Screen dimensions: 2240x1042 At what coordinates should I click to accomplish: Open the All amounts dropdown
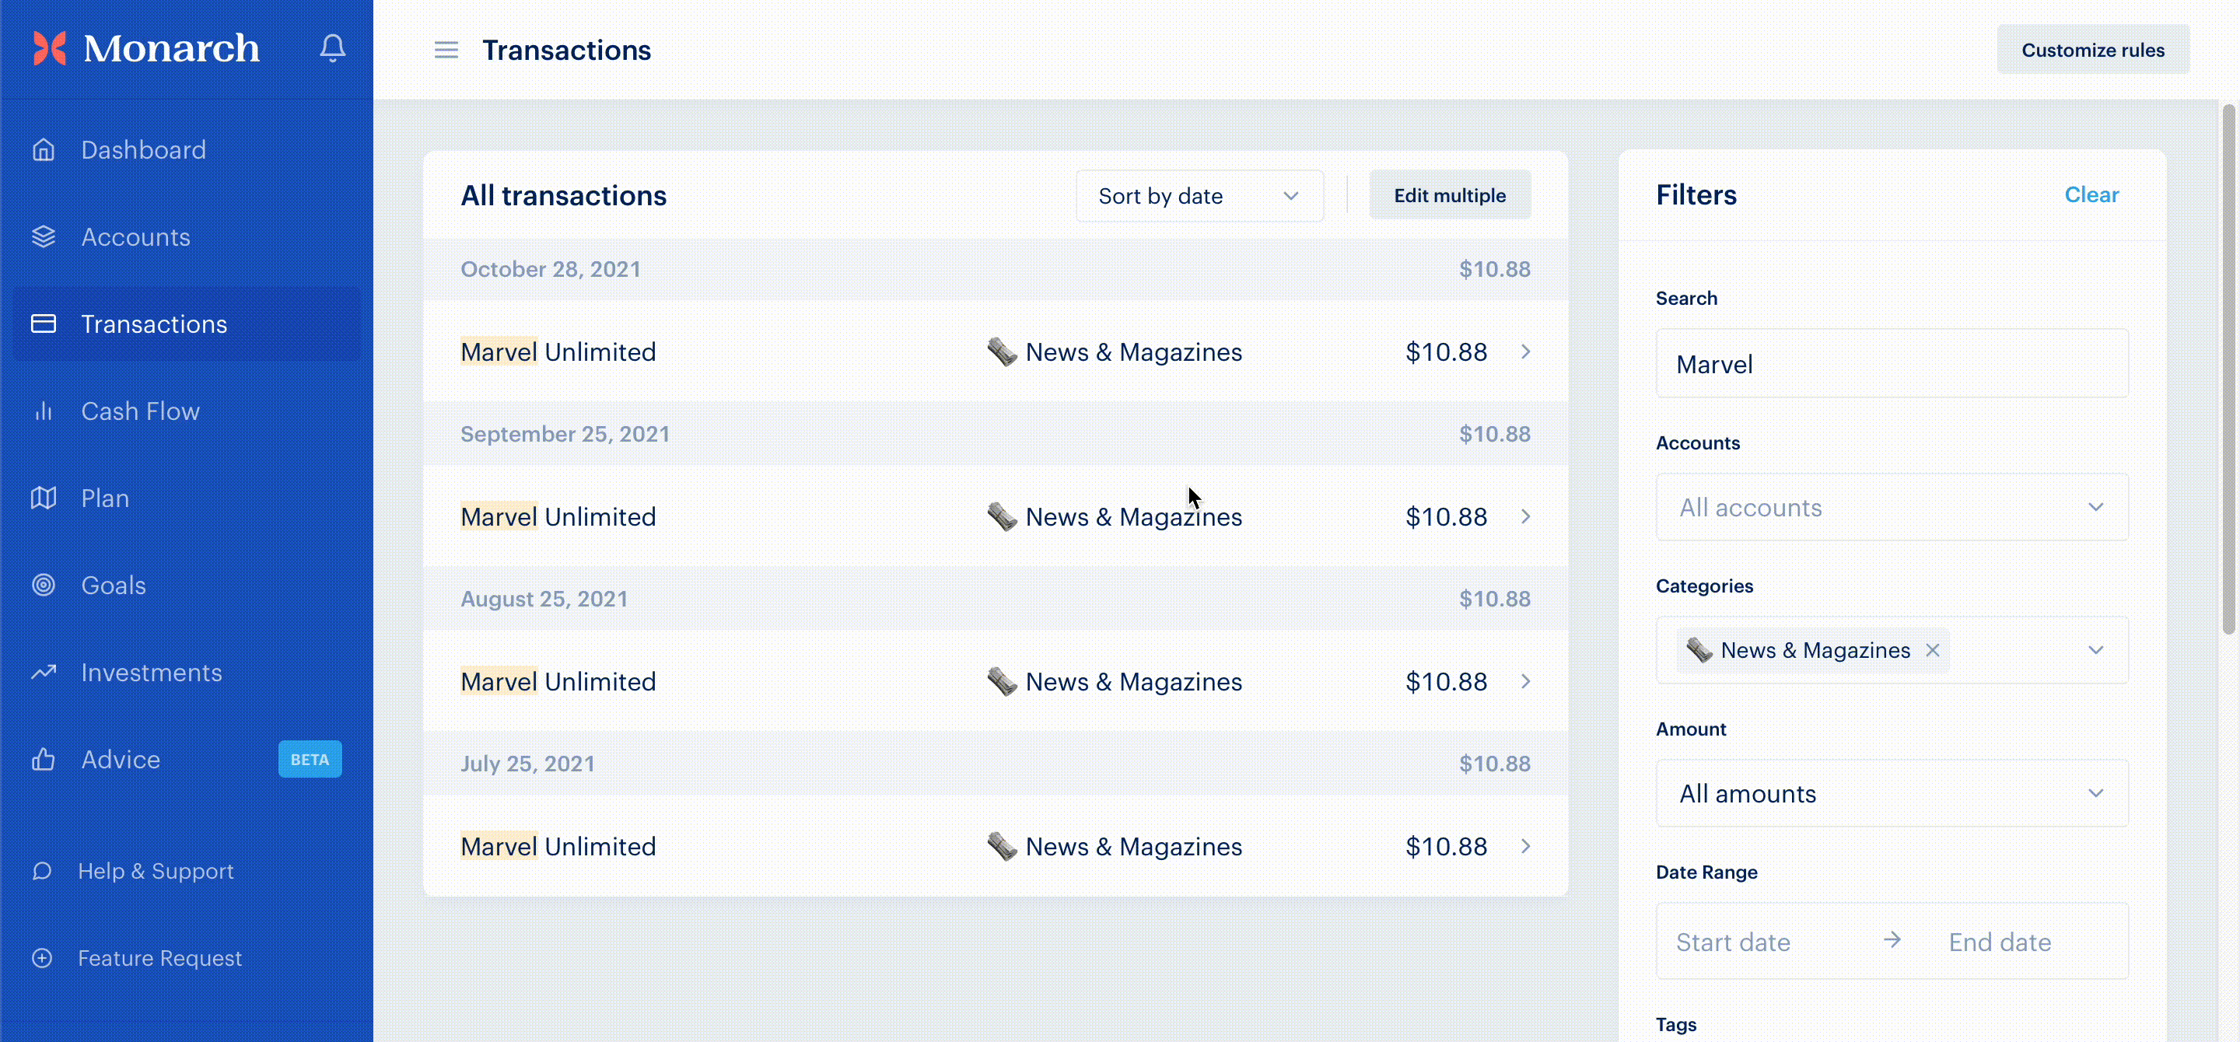click(x=1892, y=792)
